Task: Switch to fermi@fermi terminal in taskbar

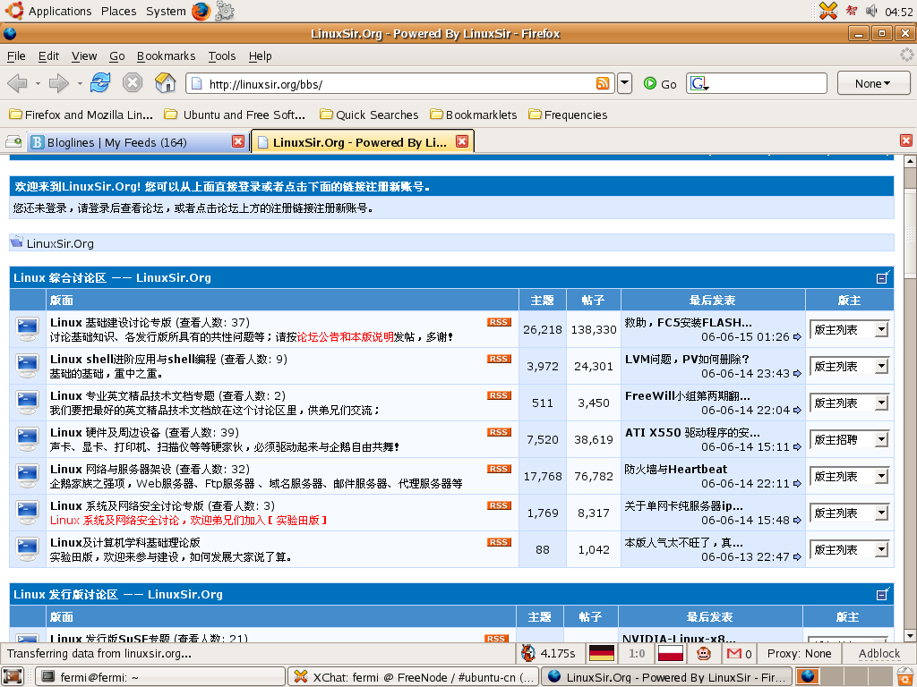Action: tap(160, 677)
